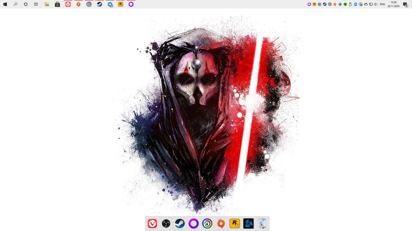Open Microsoft Store from the taskbar
The width and height of the screenshot is (412, 231).
[57, 4]
